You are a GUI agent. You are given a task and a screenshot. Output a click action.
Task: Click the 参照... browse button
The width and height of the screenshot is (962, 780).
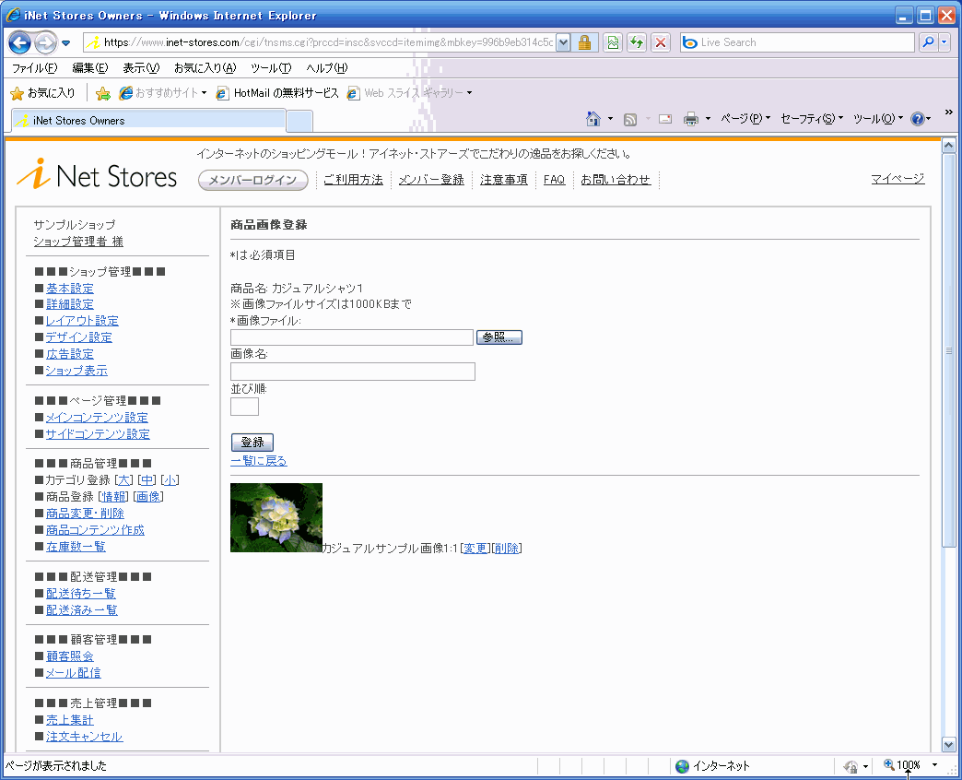pyautogui.click(x=499, y=337)
